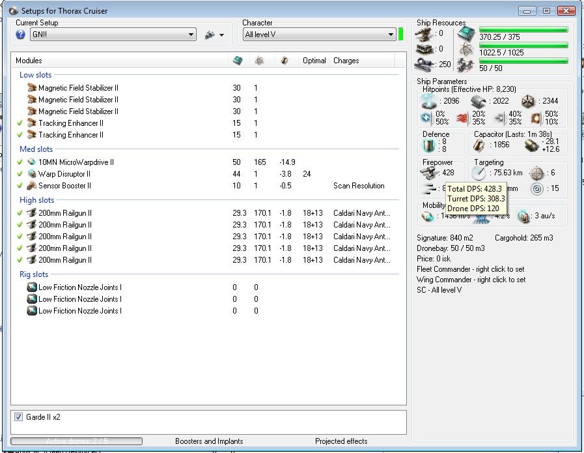Screen dimensions: 584x453
Task: Click the Dronebay: 50 / 50 m3 text
Action: click(x=451, y=248)
